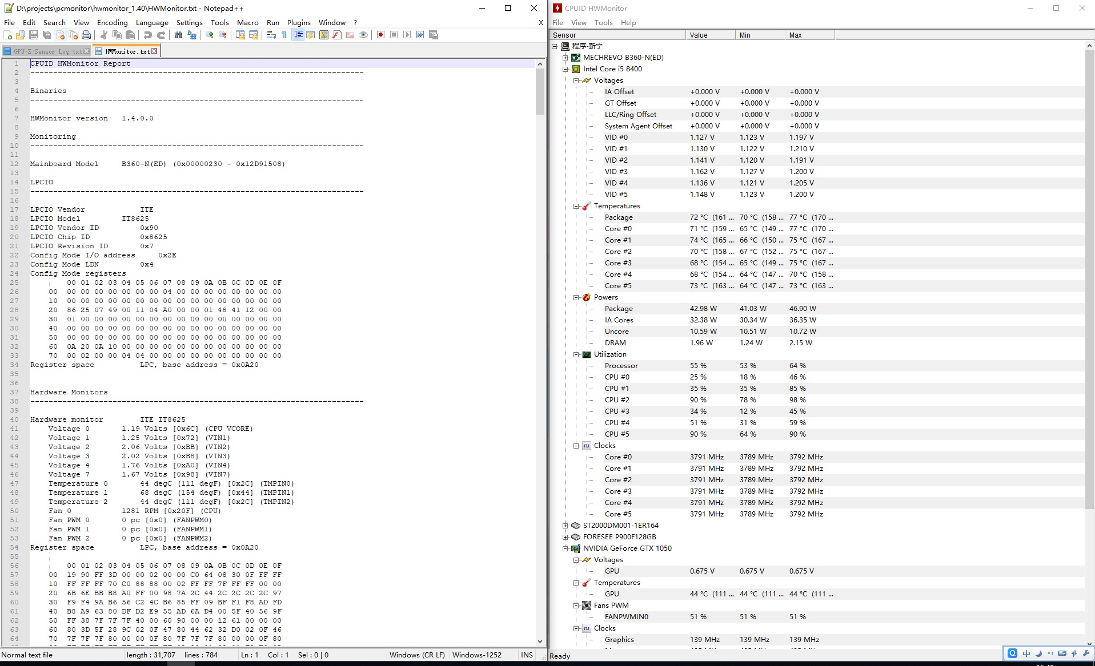Open the HWMonitor Help menu
The height and width of the screenshot is (666, 1095).
tap(628, 23)
